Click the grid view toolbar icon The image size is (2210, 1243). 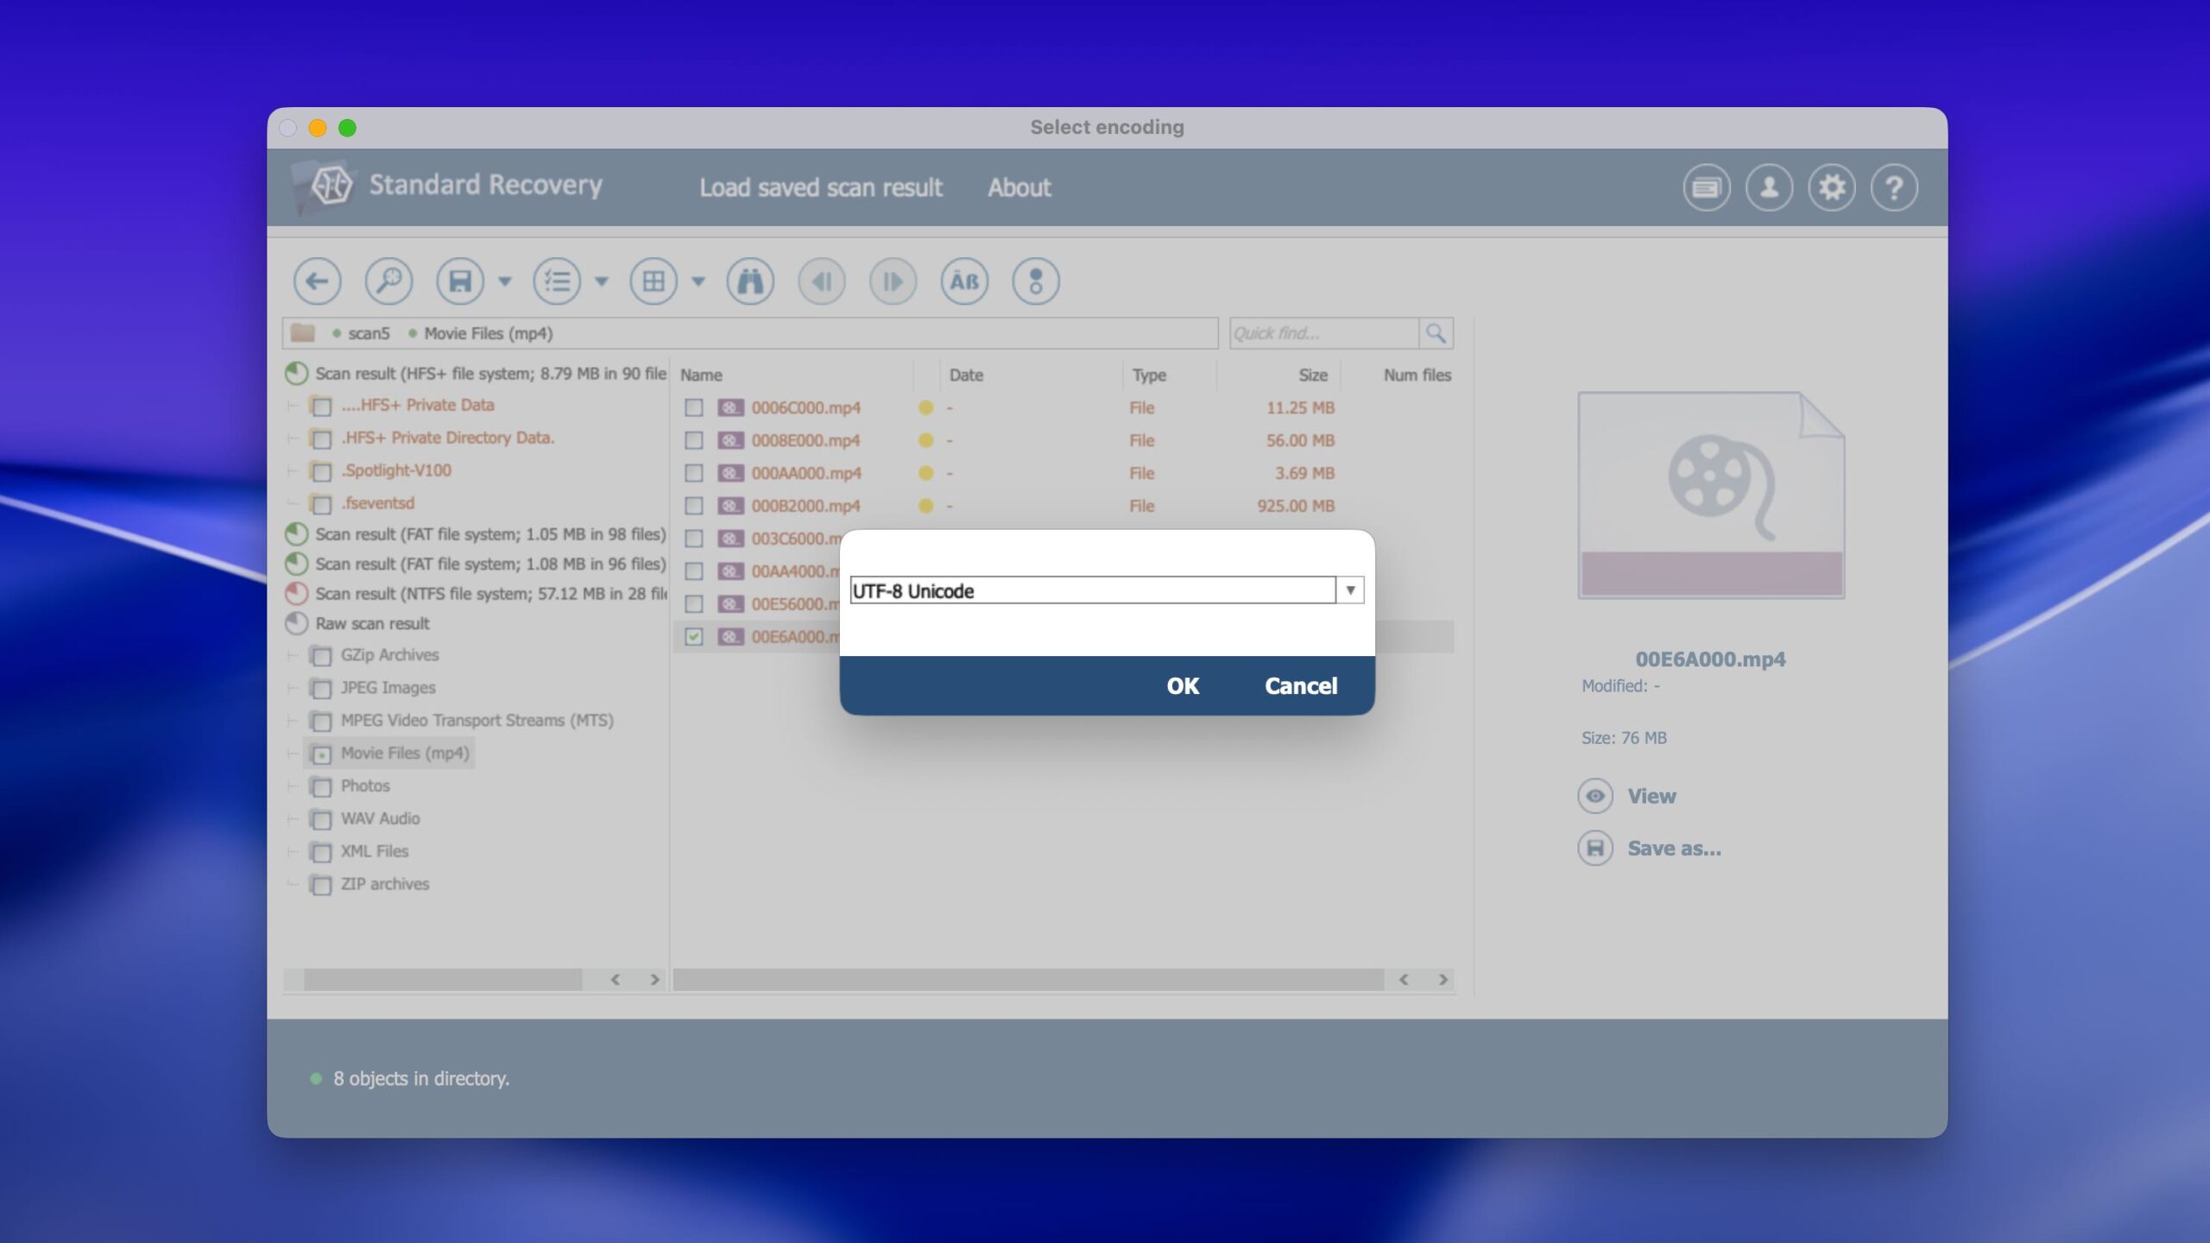[654, 281]
